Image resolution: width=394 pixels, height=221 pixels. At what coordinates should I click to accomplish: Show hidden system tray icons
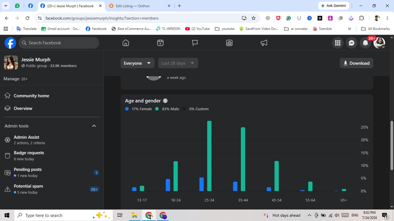(x=309, y=215)
